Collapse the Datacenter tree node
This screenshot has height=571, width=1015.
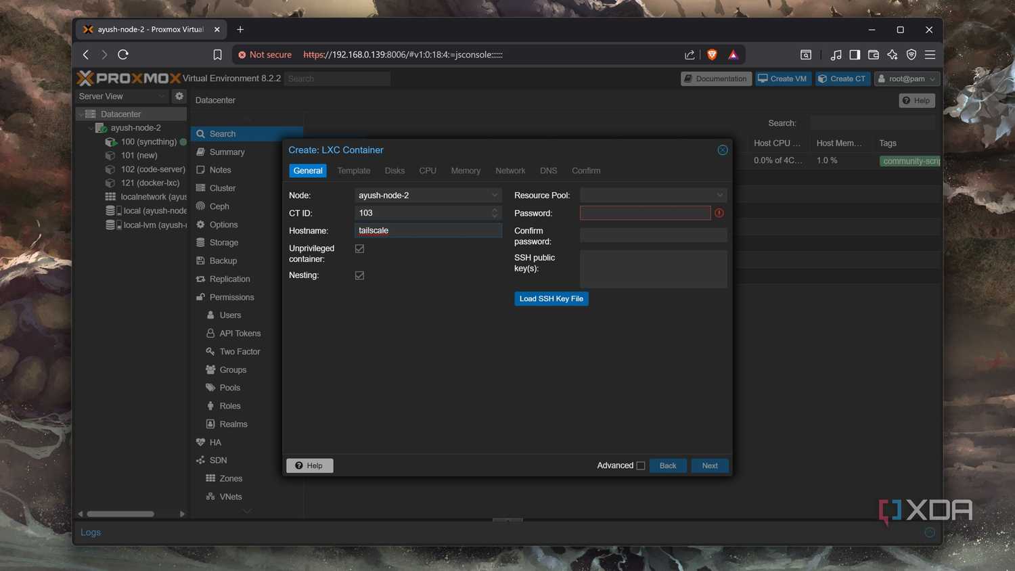81,114
